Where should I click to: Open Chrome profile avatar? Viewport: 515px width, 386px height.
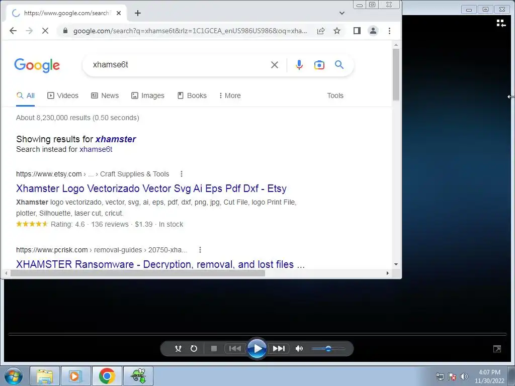tap(373, 31)
